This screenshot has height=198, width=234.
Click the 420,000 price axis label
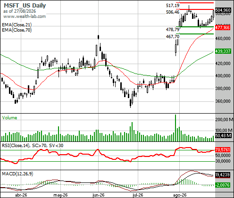click(x=223, y=63)
